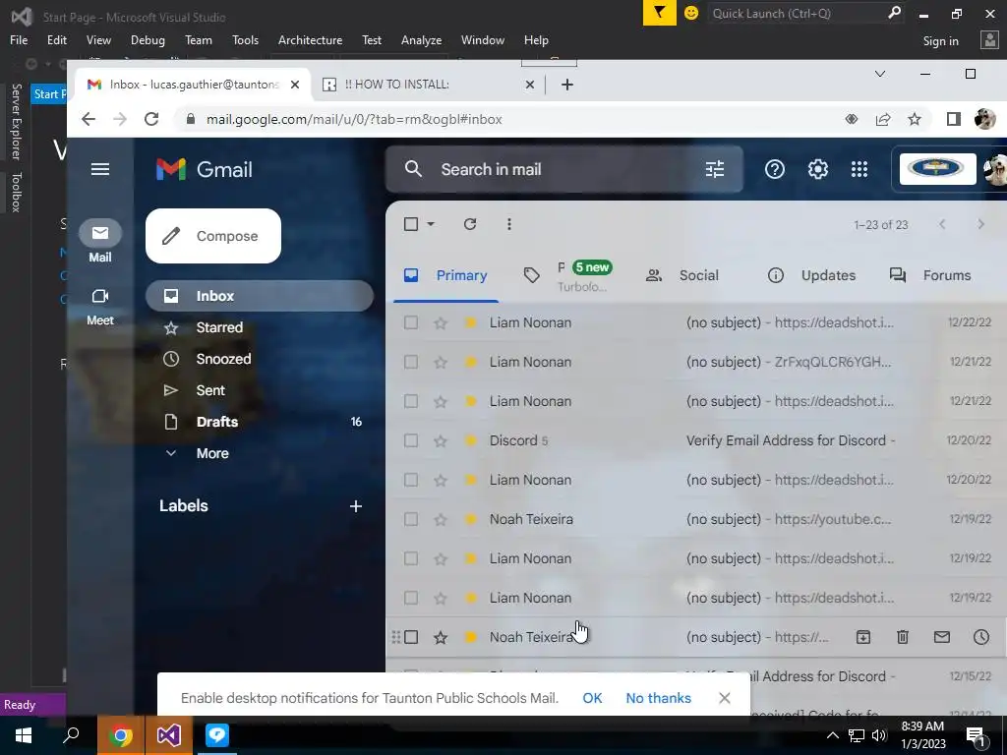Viewport: 1007px width, 755px height.
Task: Click the Search in mail field
Action: [563, 169]
